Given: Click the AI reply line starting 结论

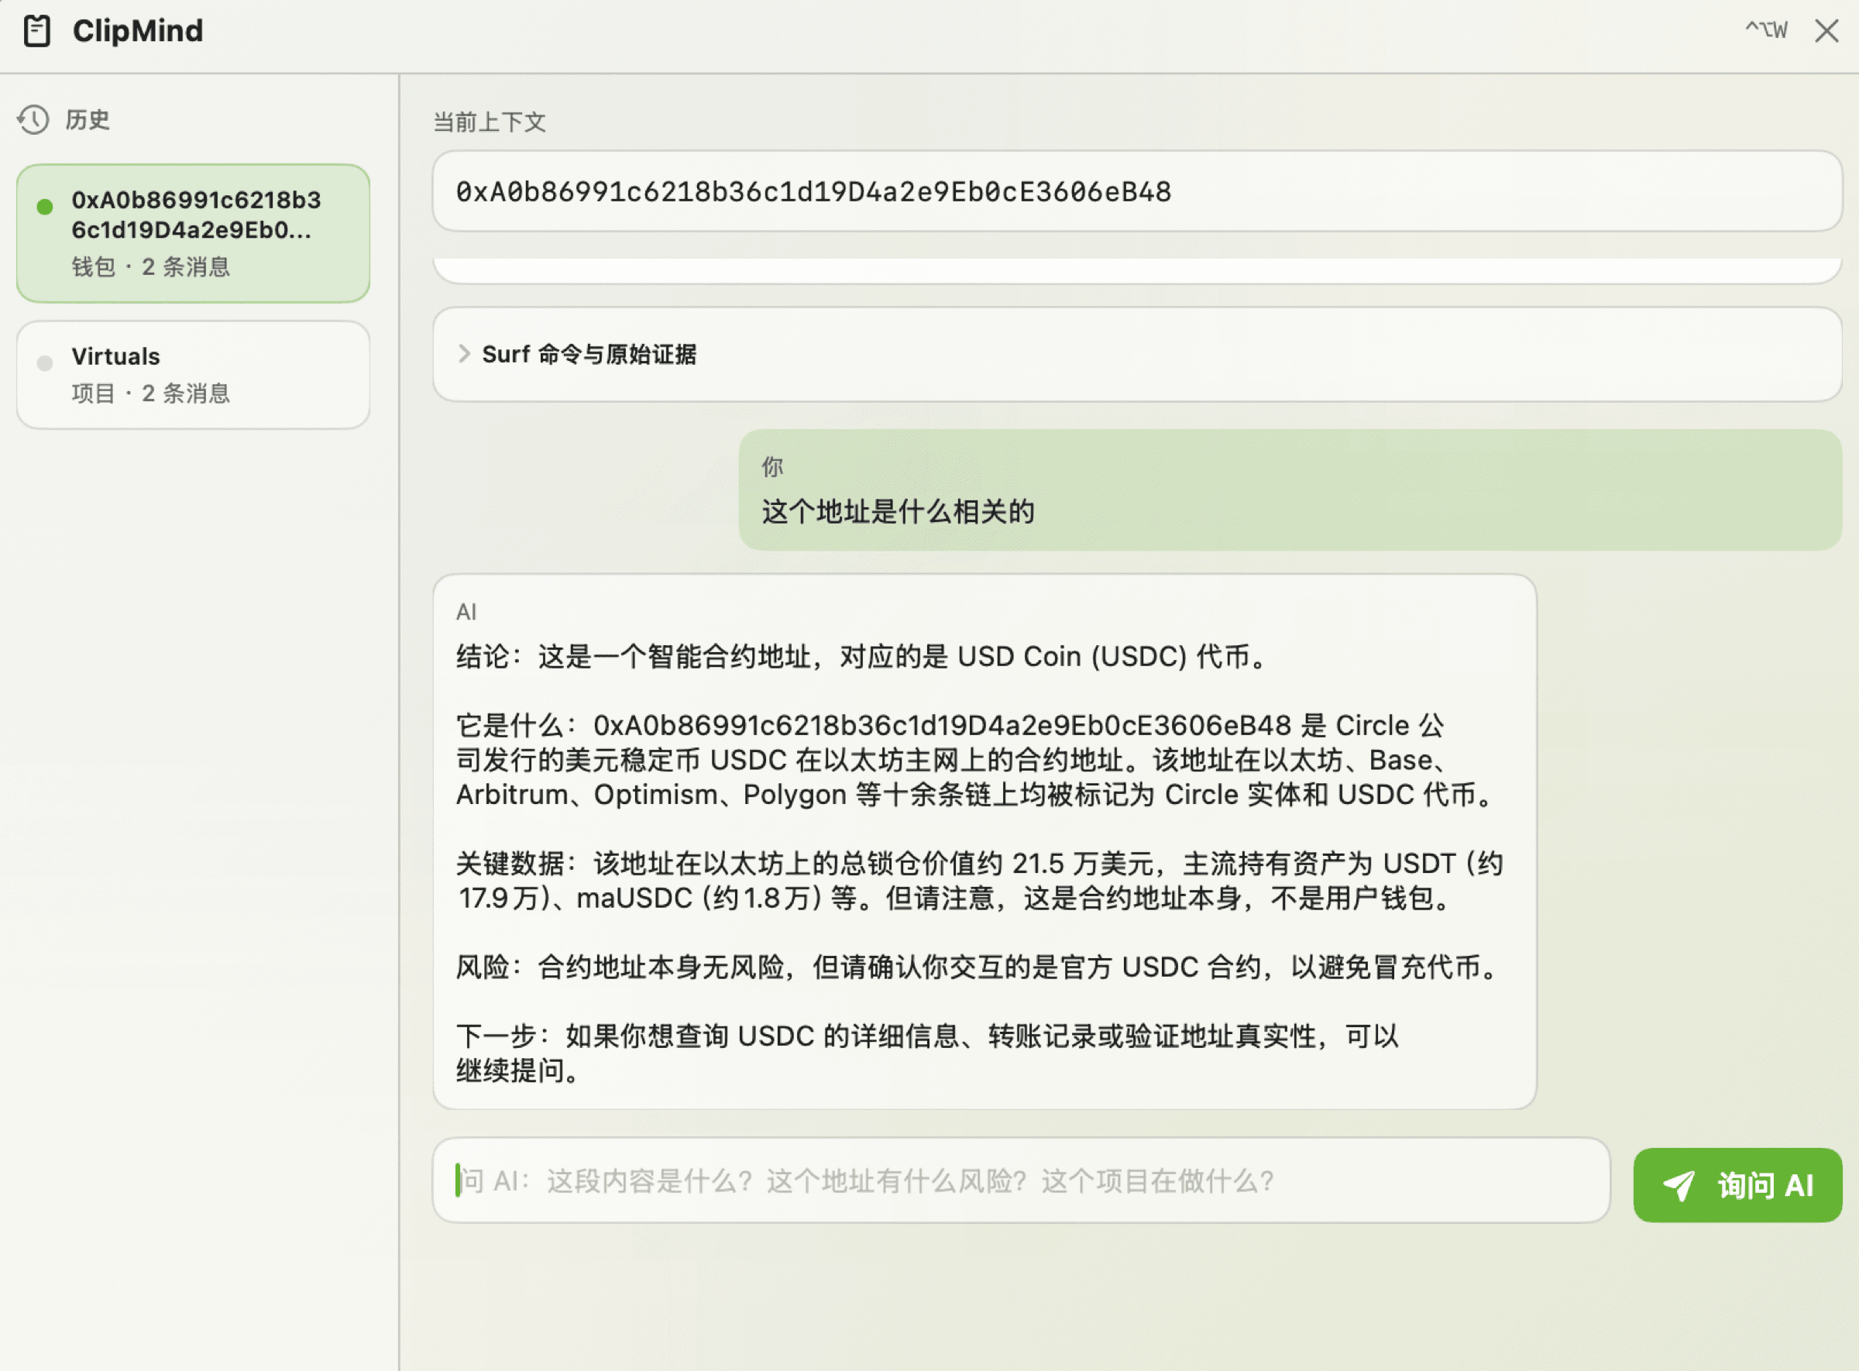Looking at the screenshot, I should click(x=862, y=657).
